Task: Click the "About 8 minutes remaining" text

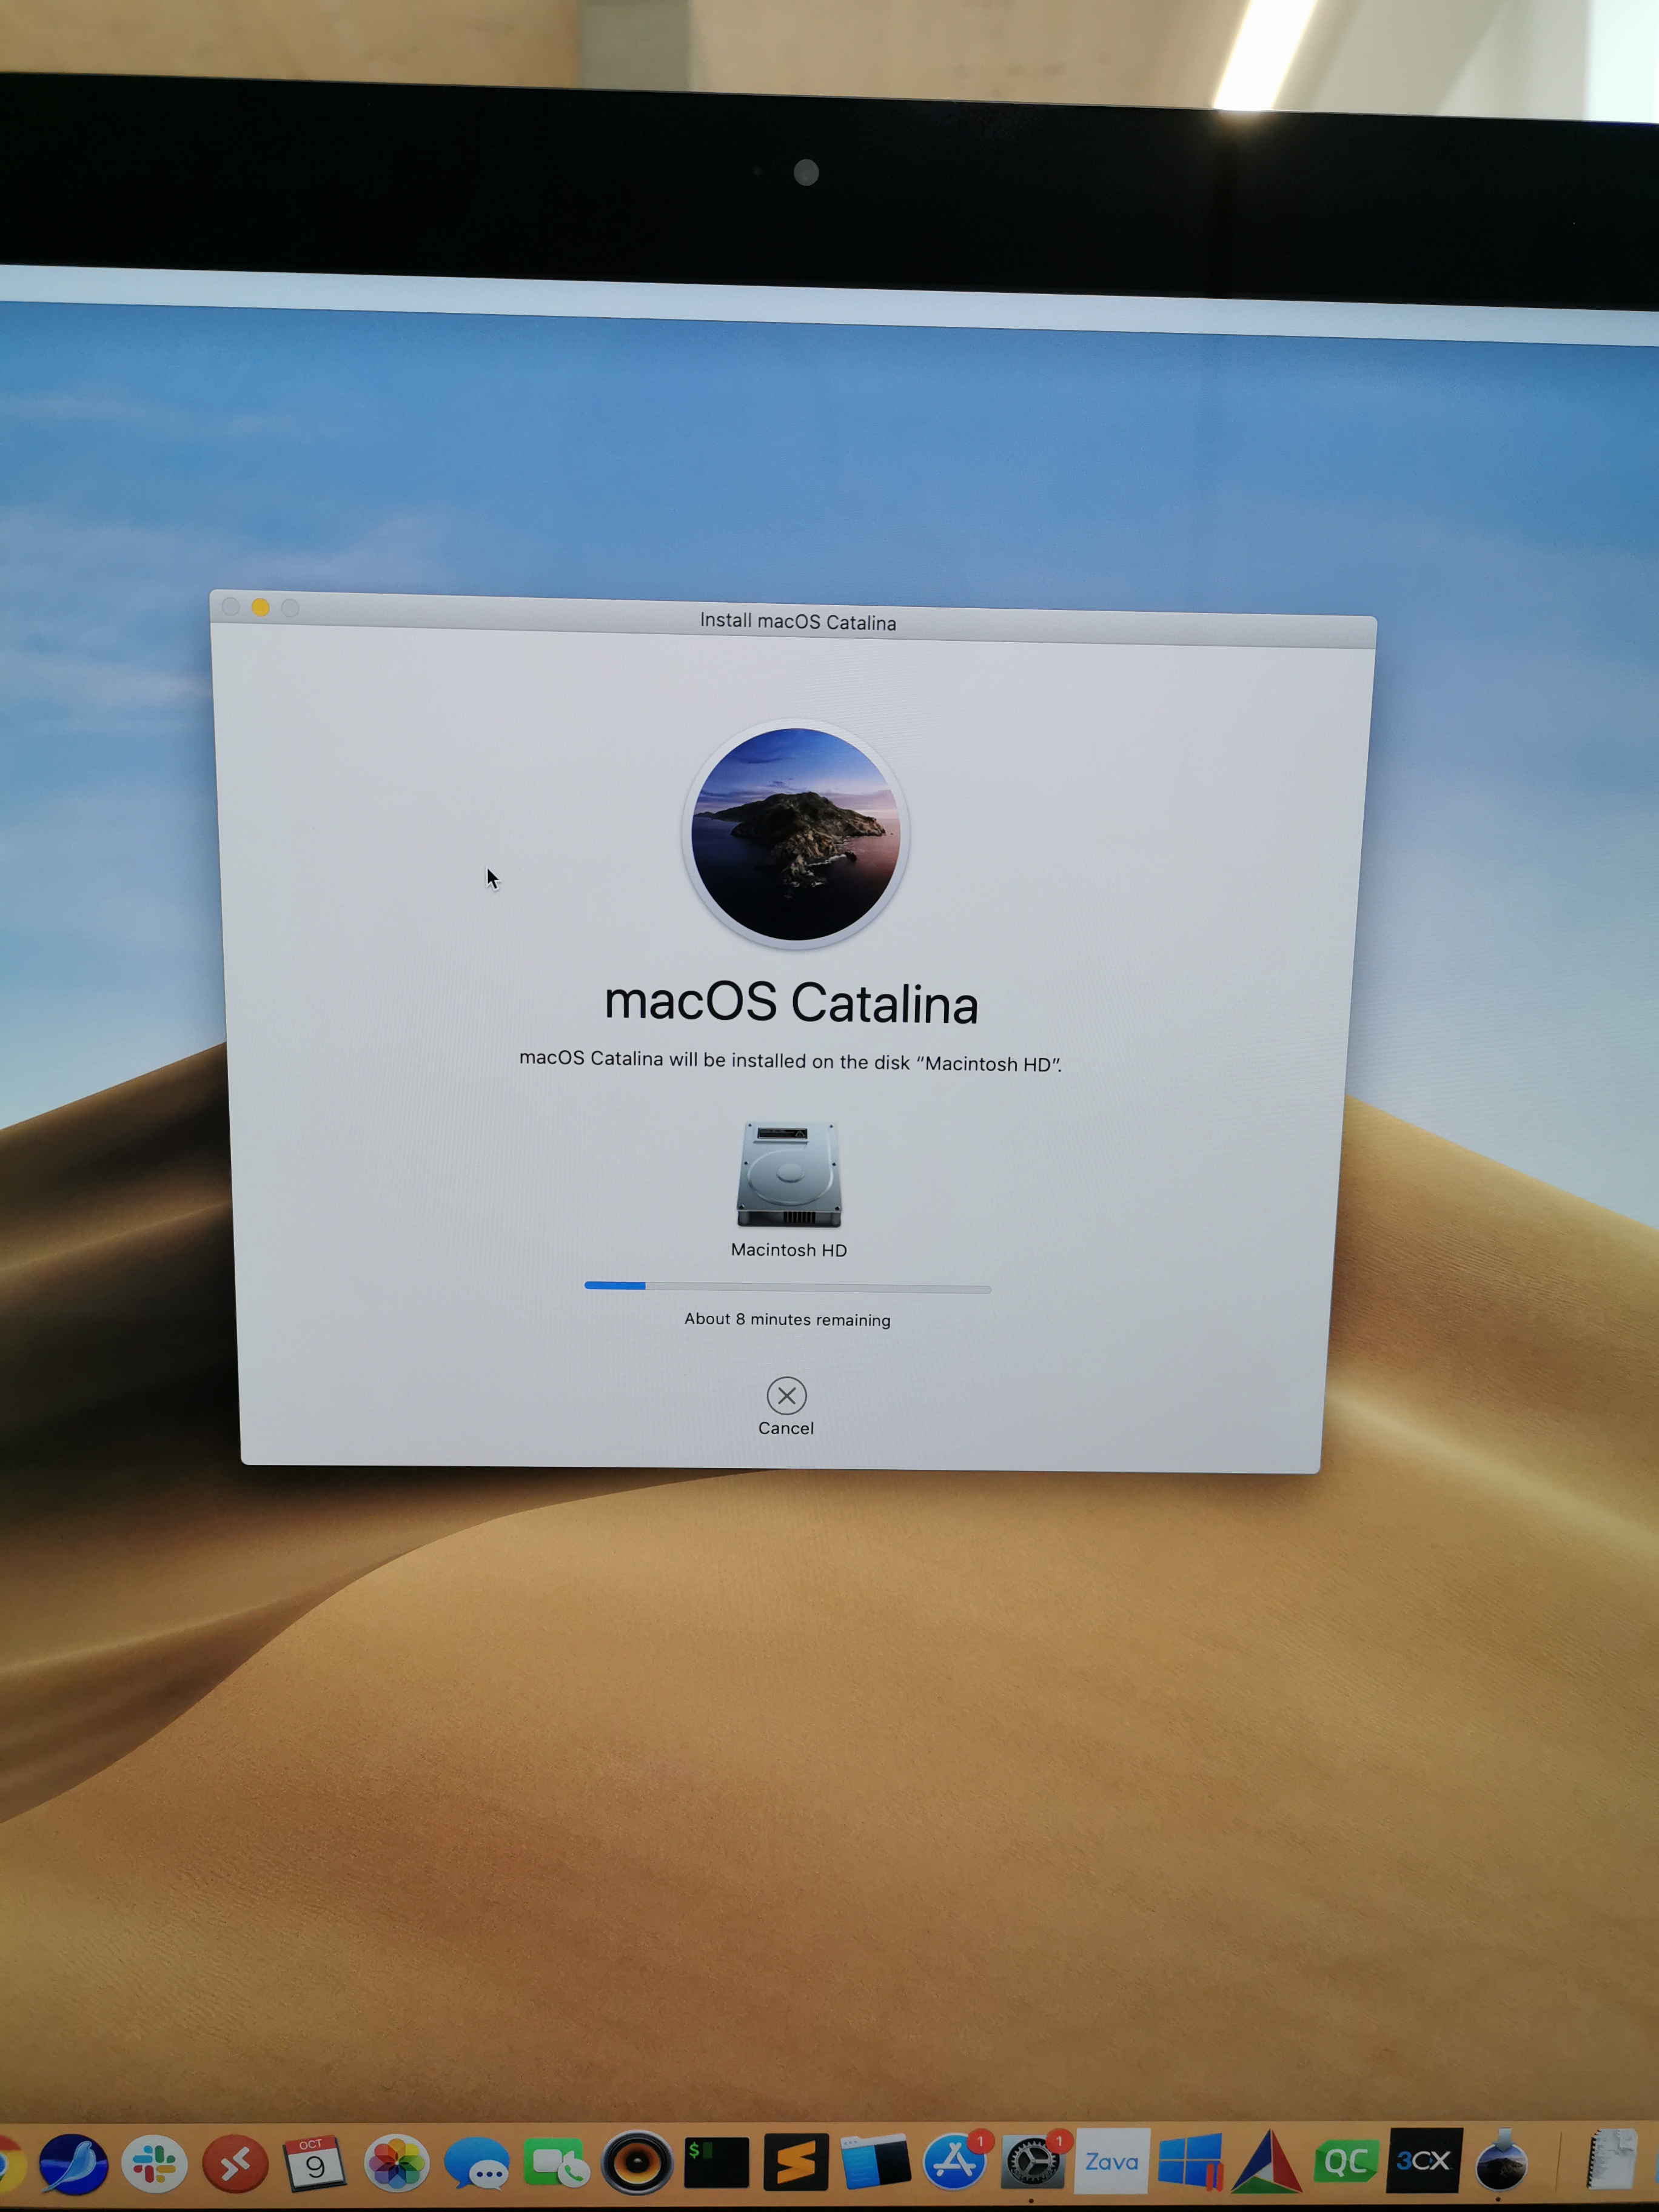Action: coord(787,1319)
